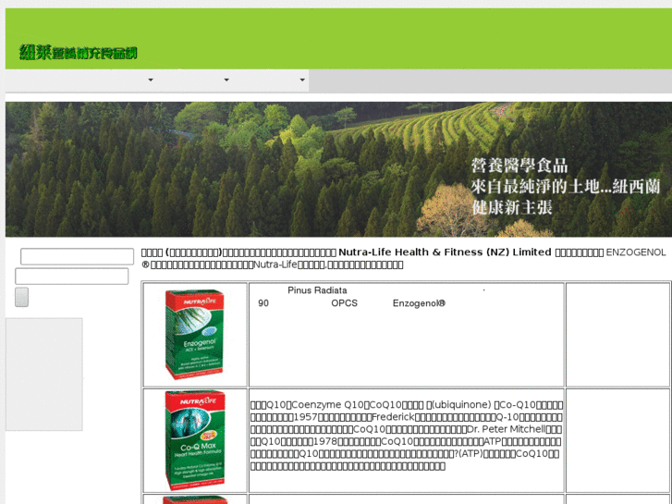Click 'Coenzyme Q10' in product description
This screenshot has height=504, width=672.
tap(322, 405)
